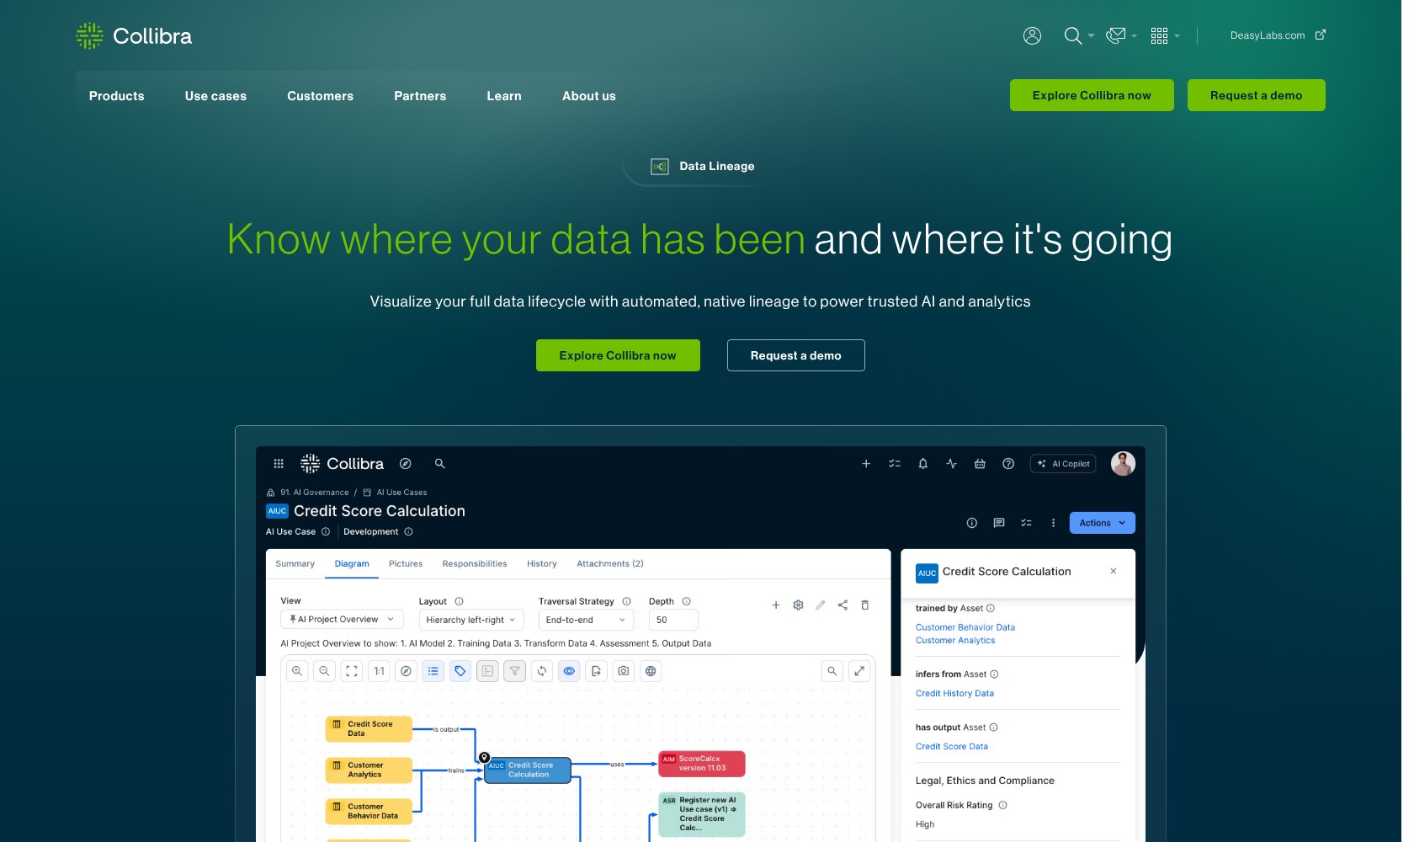Toggle the tag labels button in diagram toolbar
The image size is (1414, 842).
click(x=460, y=671)
